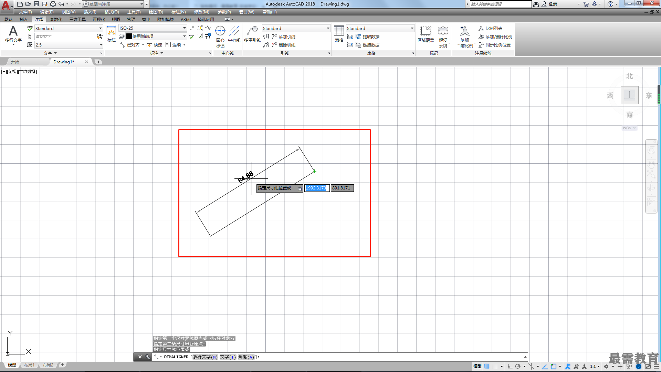Choose 多行文字(M) option in command line
This screenshot has height=372, width=661.
coord(205,357)
